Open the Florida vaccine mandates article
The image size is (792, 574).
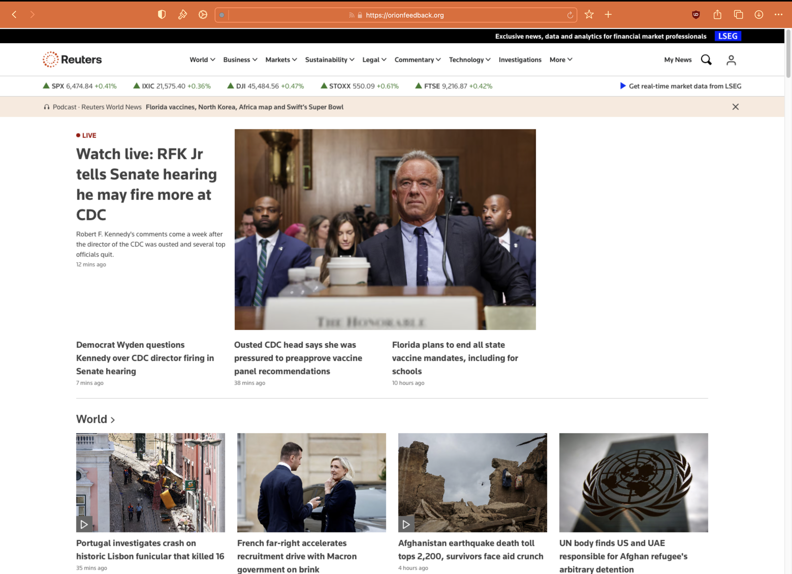pyautogui.click(x=455, y=358)
